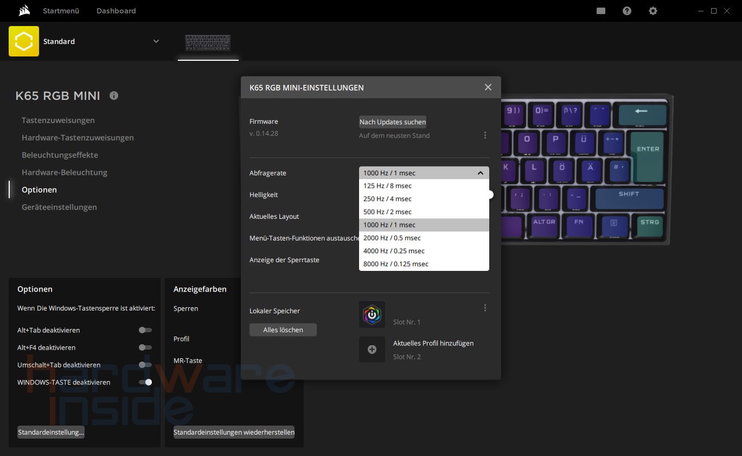The width and height of the screenshot is (742, 456).
Task: Enable the Umschalt+Tab deaktivieren toggle
Action: click(145, 365)
